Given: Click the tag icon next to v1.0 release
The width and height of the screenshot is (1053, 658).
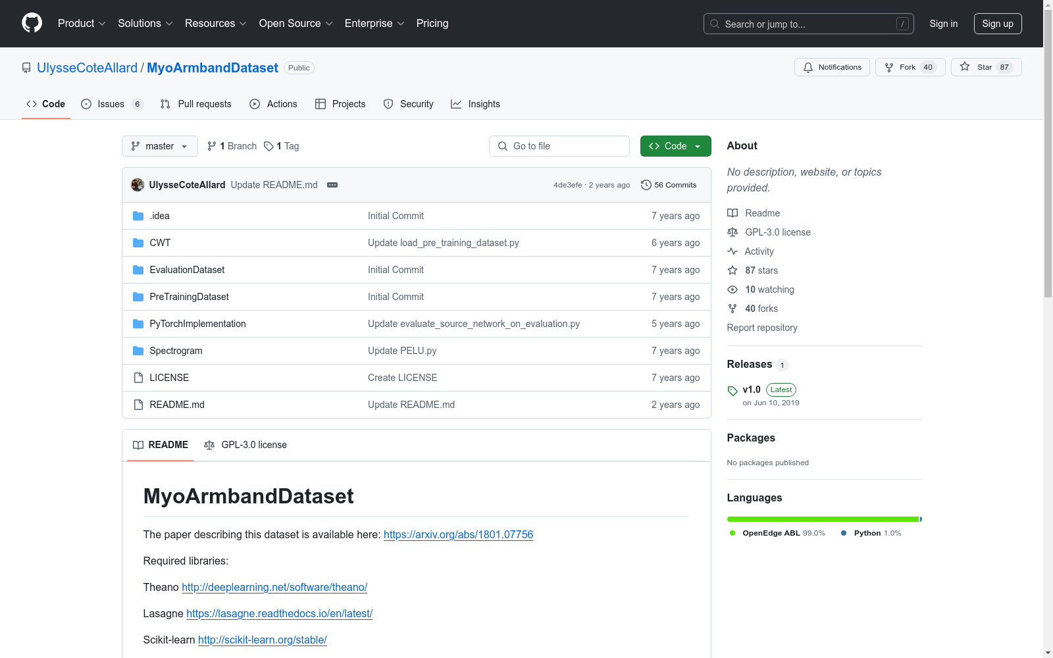Looking at the screenshot, I should (732, 391).
